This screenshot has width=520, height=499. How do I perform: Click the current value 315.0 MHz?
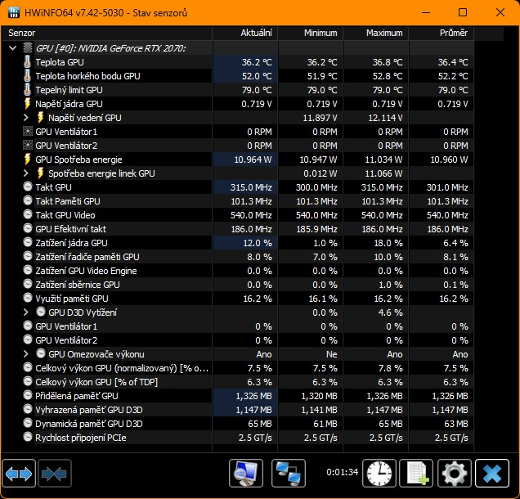251,187
